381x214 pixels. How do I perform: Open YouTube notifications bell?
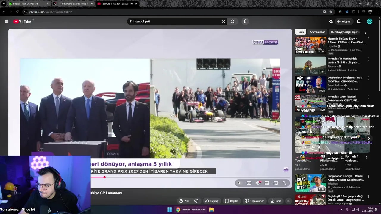(x=359, y=21)
